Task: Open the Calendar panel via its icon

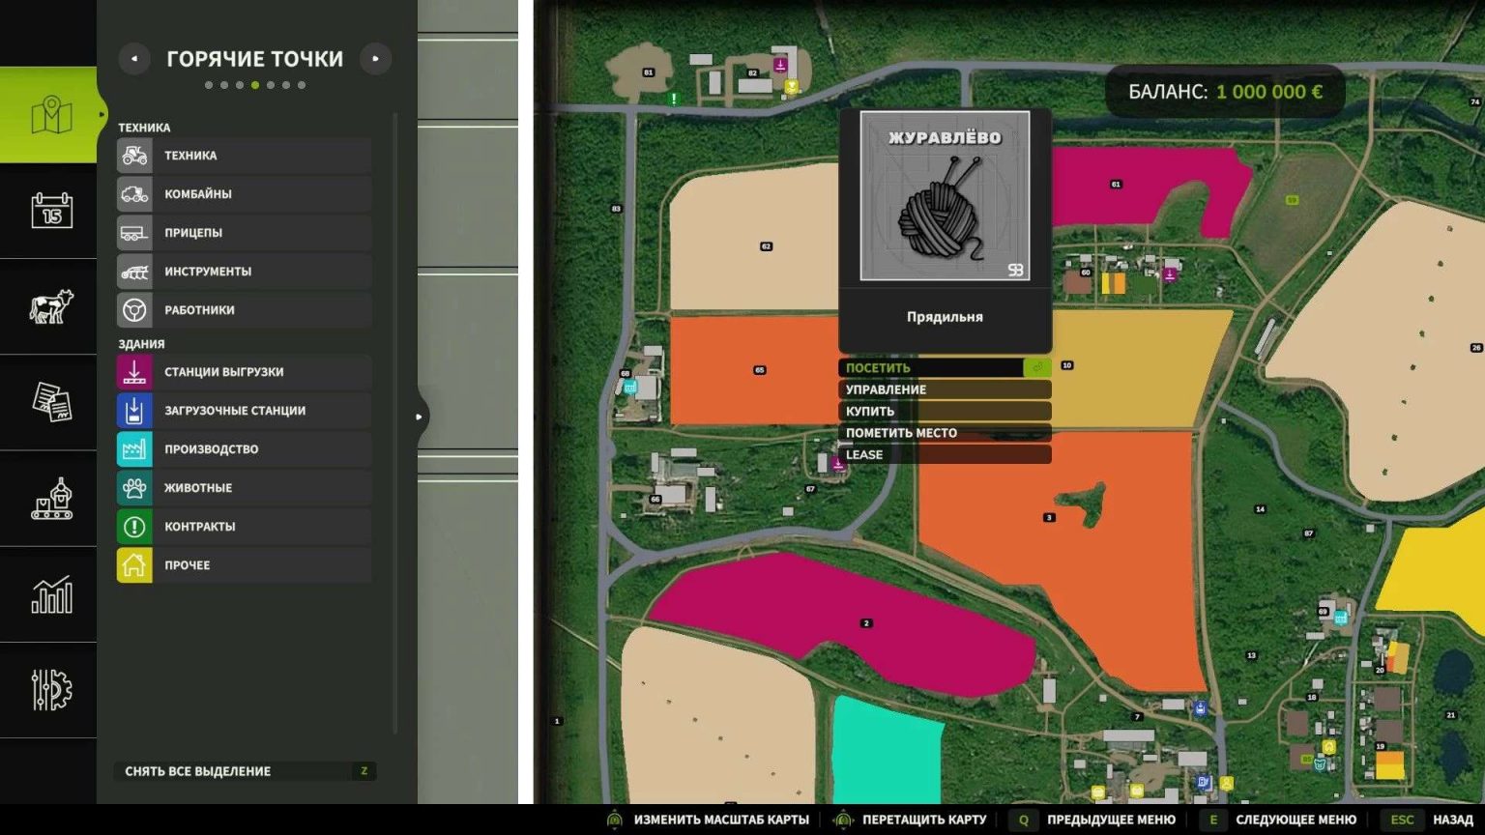Action: click(x=48, y=210)
